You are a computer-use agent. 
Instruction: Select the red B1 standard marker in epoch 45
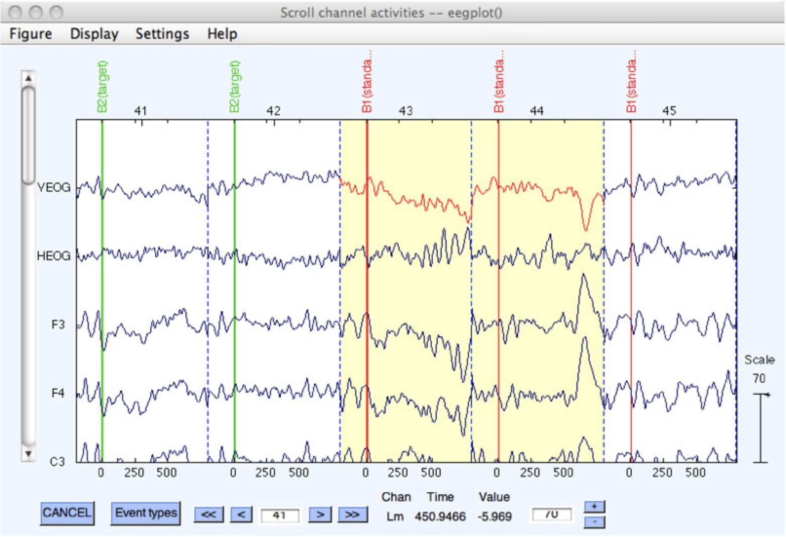click(631, 81)
